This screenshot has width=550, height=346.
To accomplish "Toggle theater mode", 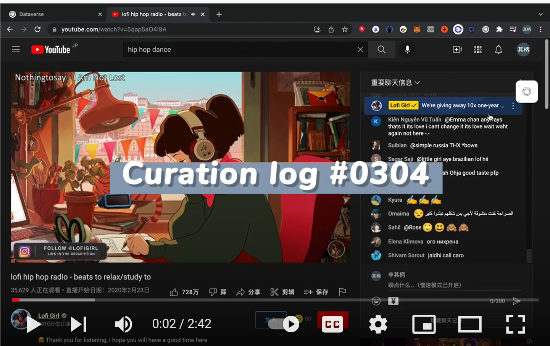I will coord(469,324).
